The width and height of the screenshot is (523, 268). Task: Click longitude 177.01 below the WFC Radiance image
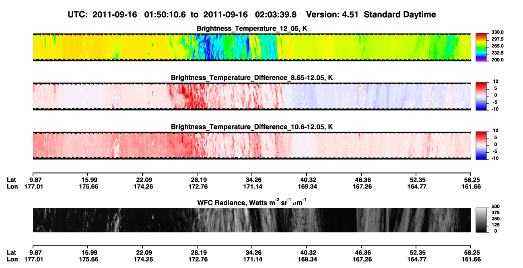point(34,260)
